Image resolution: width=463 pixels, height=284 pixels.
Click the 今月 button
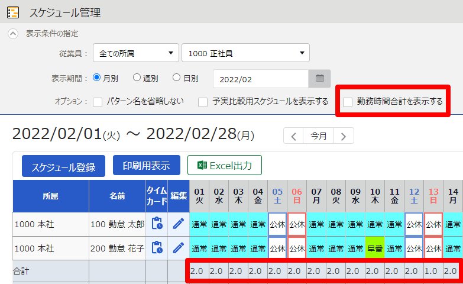319,136
